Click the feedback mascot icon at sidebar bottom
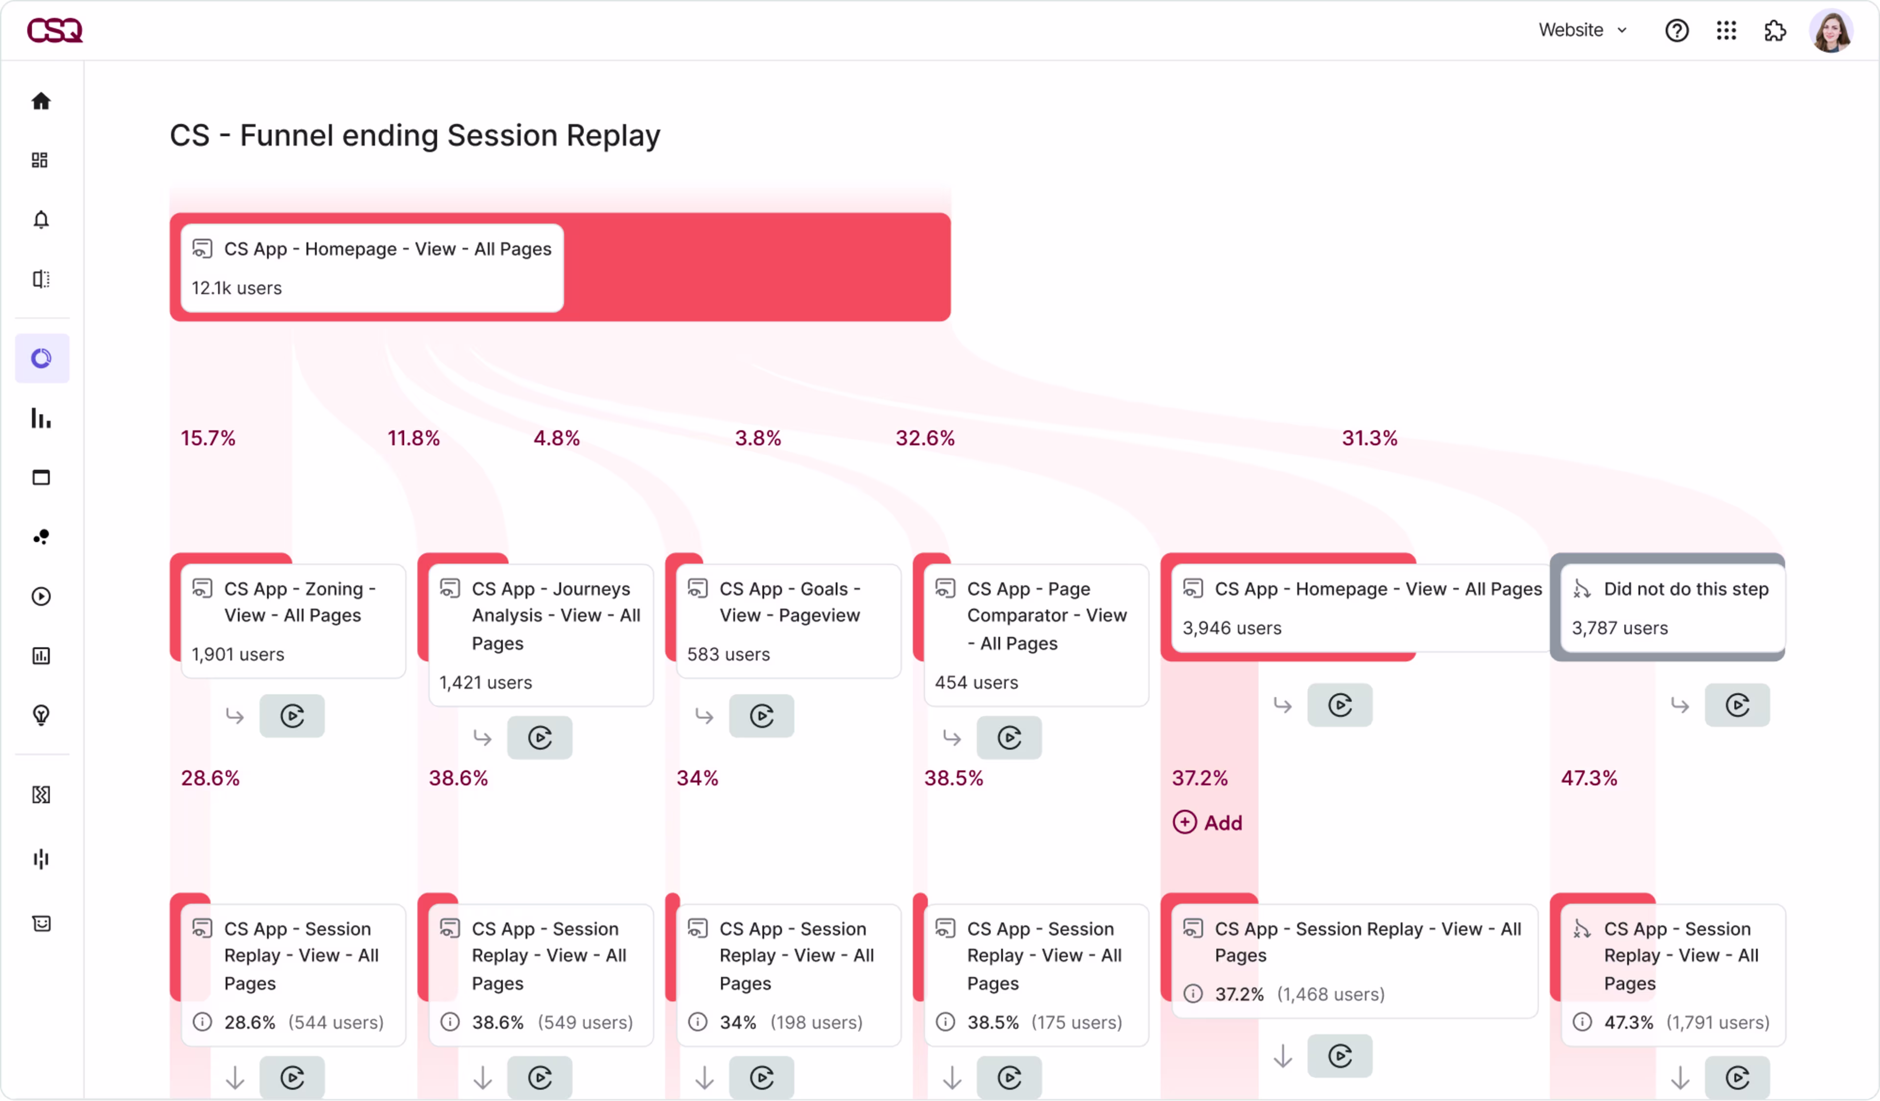Viewport: 1880px width, 1101px height. [x=42, y=923]
